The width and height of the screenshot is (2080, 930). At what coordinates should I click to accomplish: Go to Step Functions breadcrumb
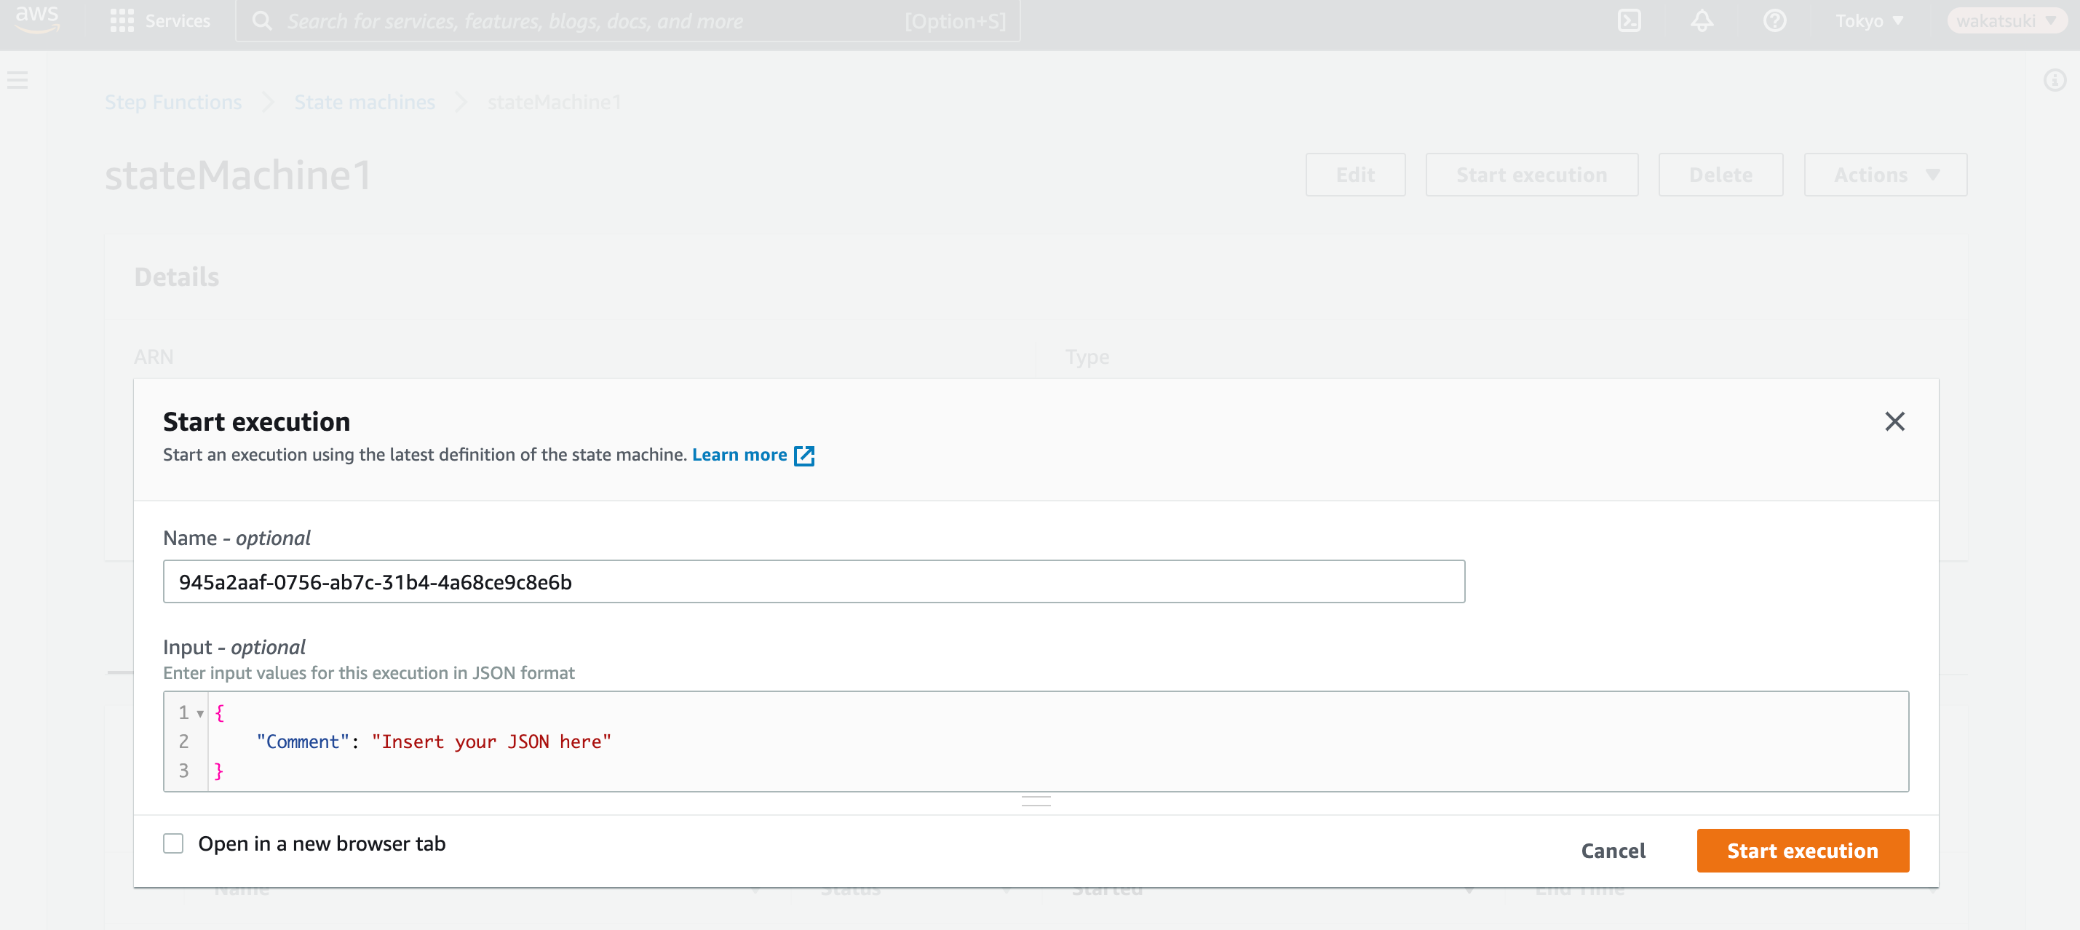(x=172, y=103)
